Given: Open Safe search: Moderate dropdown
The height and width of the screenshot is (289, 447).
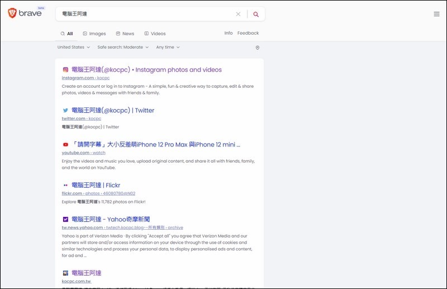Looking at the screenshot, I should click(123, 48).
